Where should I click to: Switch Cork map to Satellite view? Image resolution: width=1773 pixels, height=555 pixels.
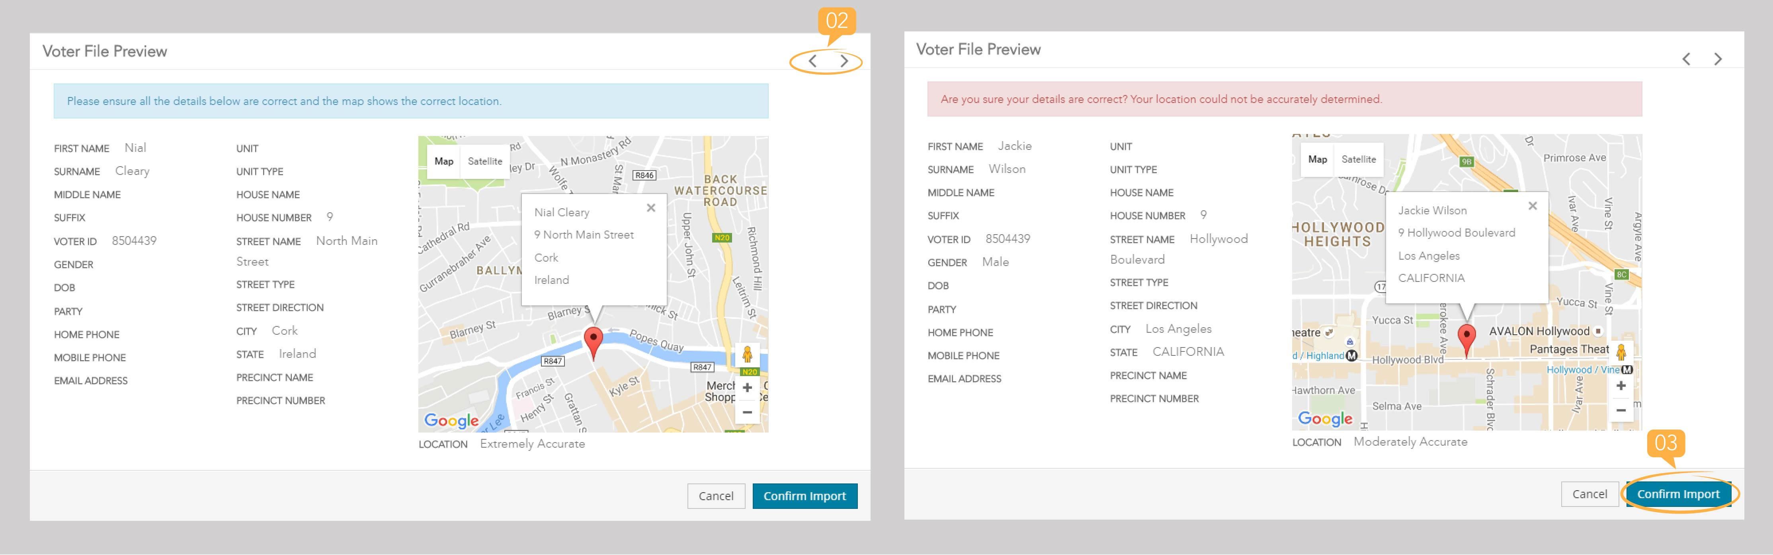[x=484, y=162]
